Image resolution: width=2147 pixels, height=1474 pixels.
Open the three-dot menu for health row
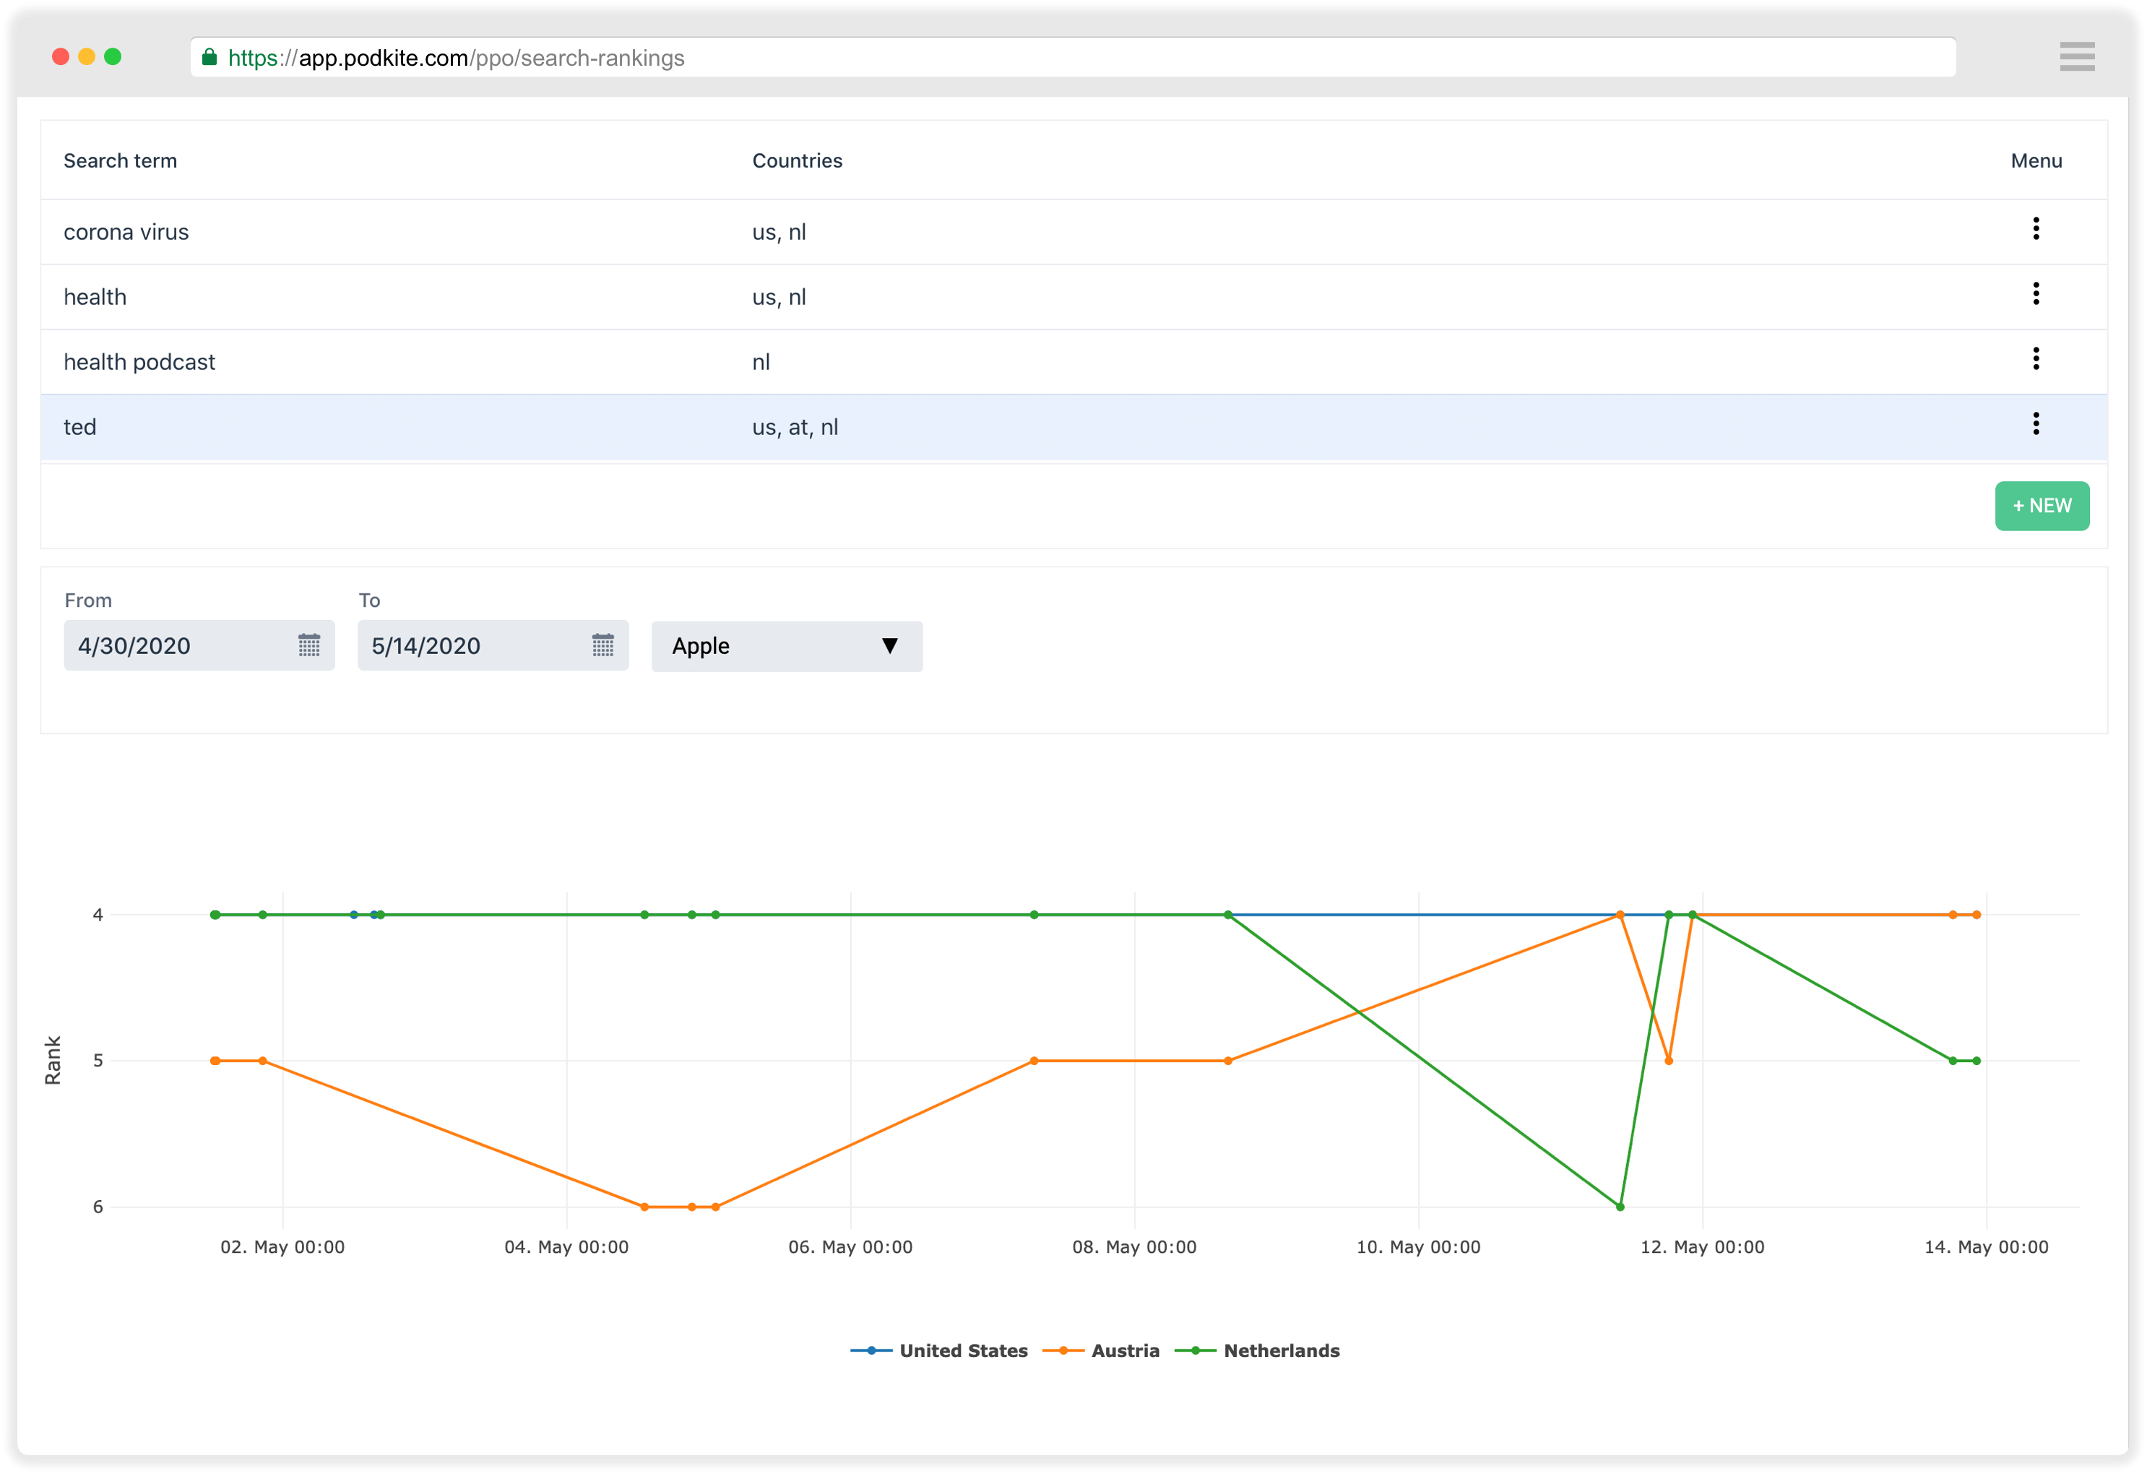coord(2035,294)
